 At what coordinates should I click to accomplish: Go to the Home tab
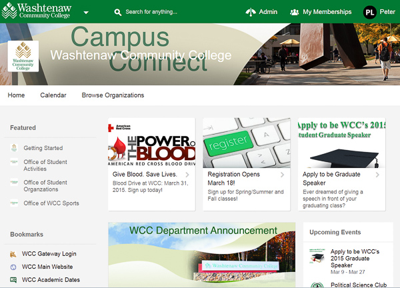[x=16, y=95]
